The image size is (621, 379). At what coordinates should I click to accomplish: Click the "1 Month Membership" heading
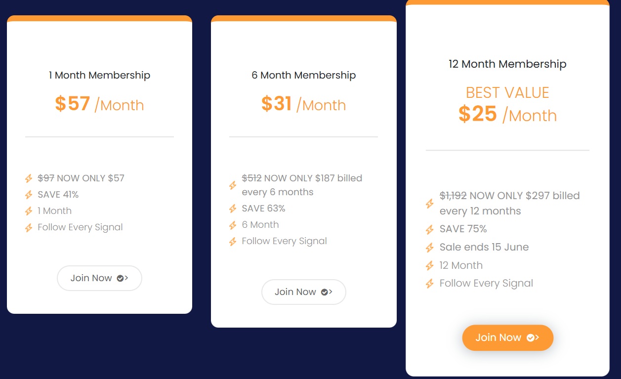click(x=99, y=76)
